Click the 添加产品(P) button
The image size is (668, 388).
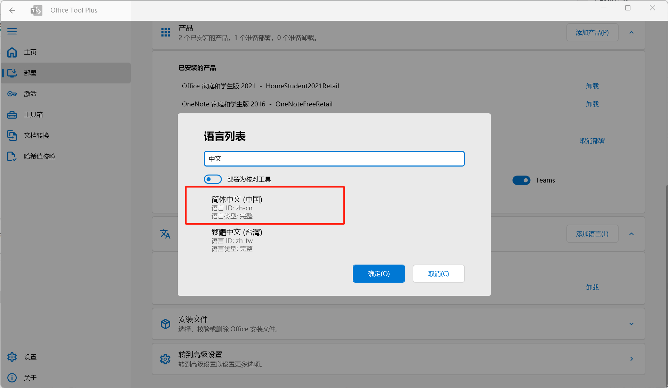[592, 33]
